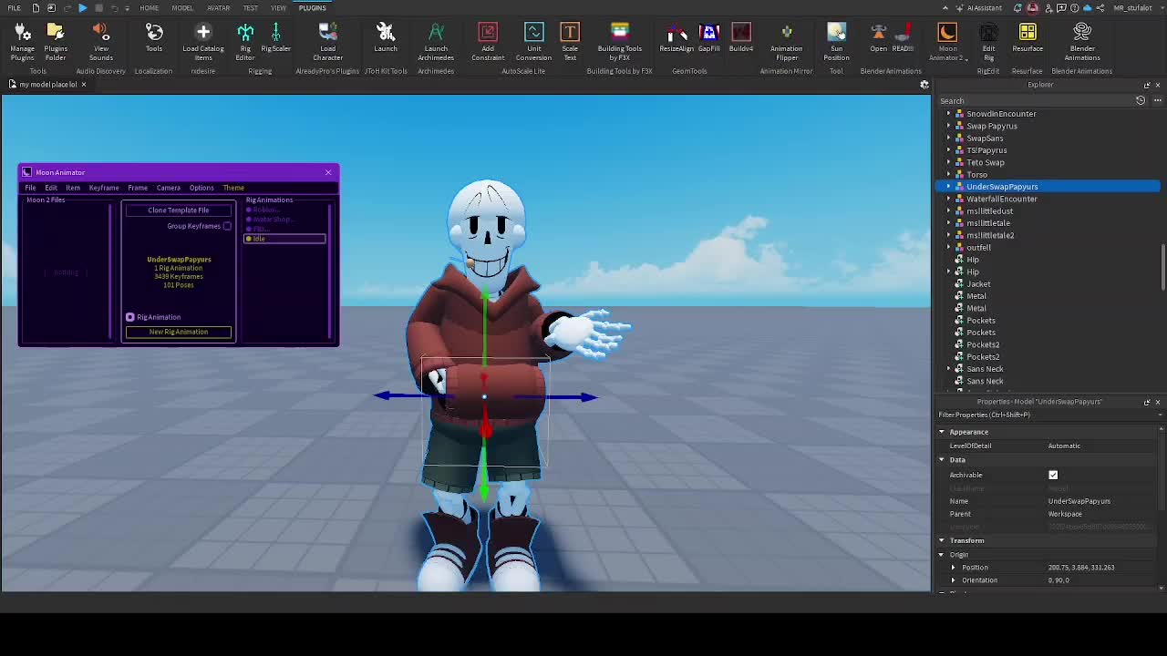Collapse the Appearance properties section
Viewport: 1167px width, 656px height.
pyautogui.click(x=942, y=432)
